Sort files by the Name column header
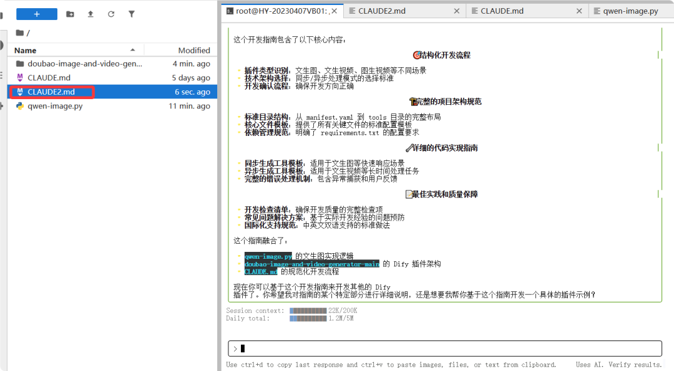Image resolution: width=674 pixels, height=371 pixels. click(x=76, y=51)
